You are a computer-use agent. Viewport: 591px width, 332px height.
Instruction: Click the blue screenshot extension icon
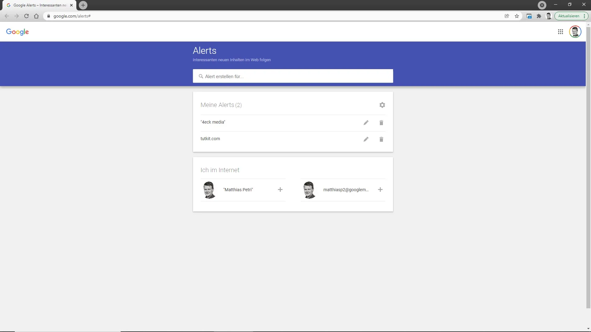click(529, 16)
